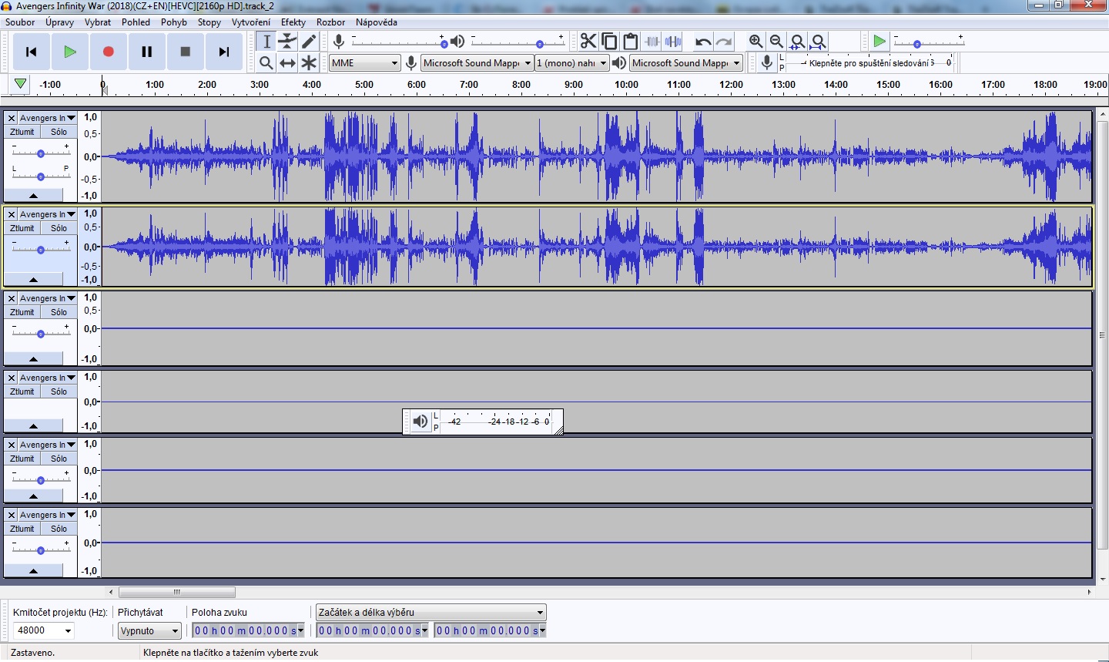Expand the Přichytávat Vypnuto dropdown

tap(149, 631)
